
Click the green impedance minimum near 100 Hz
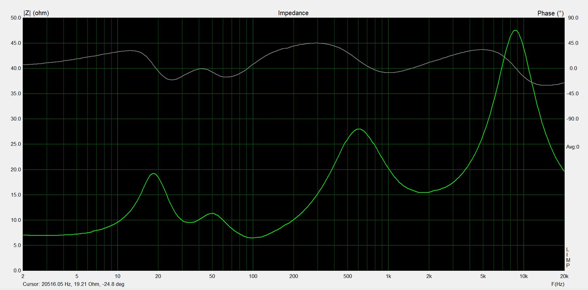[252, 238]
